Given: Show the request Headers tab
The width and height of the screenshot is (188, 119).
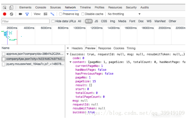Looking at the screenshot, I should coord(77,48).
